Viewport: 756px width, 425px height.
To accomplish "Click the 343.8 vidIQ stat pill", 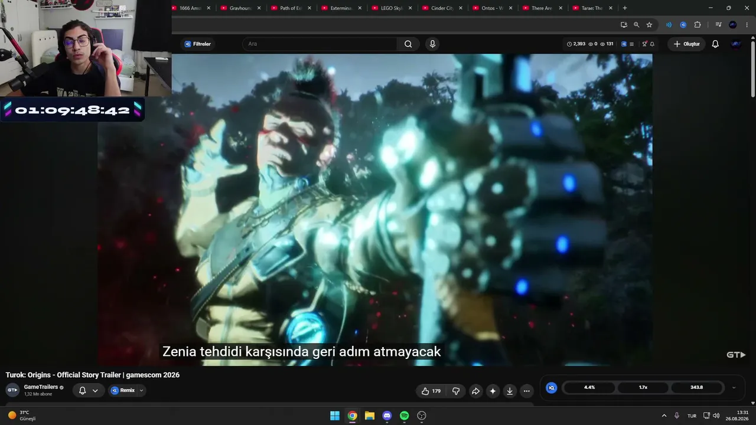I will [696, 388].
